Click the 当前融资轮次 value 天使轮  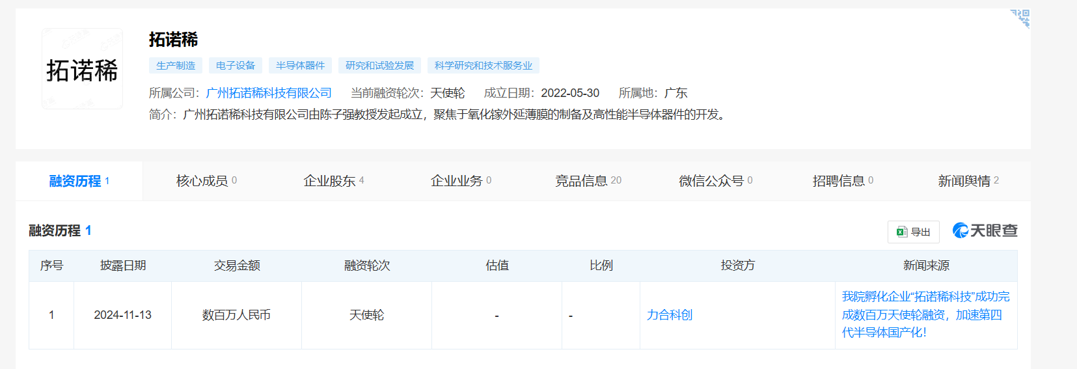coord(448,93)
